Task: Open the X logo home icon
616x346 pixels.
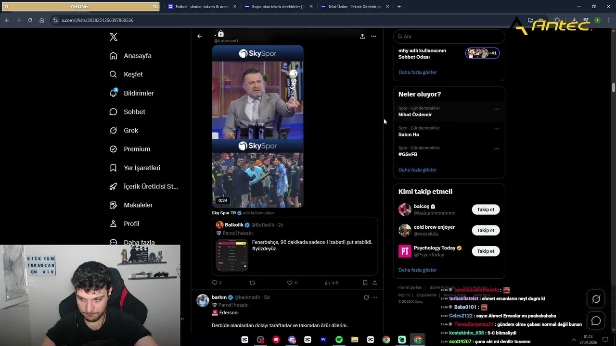Action: (x=113, y=37)
